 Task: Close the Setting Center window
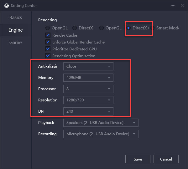[181, 6]
